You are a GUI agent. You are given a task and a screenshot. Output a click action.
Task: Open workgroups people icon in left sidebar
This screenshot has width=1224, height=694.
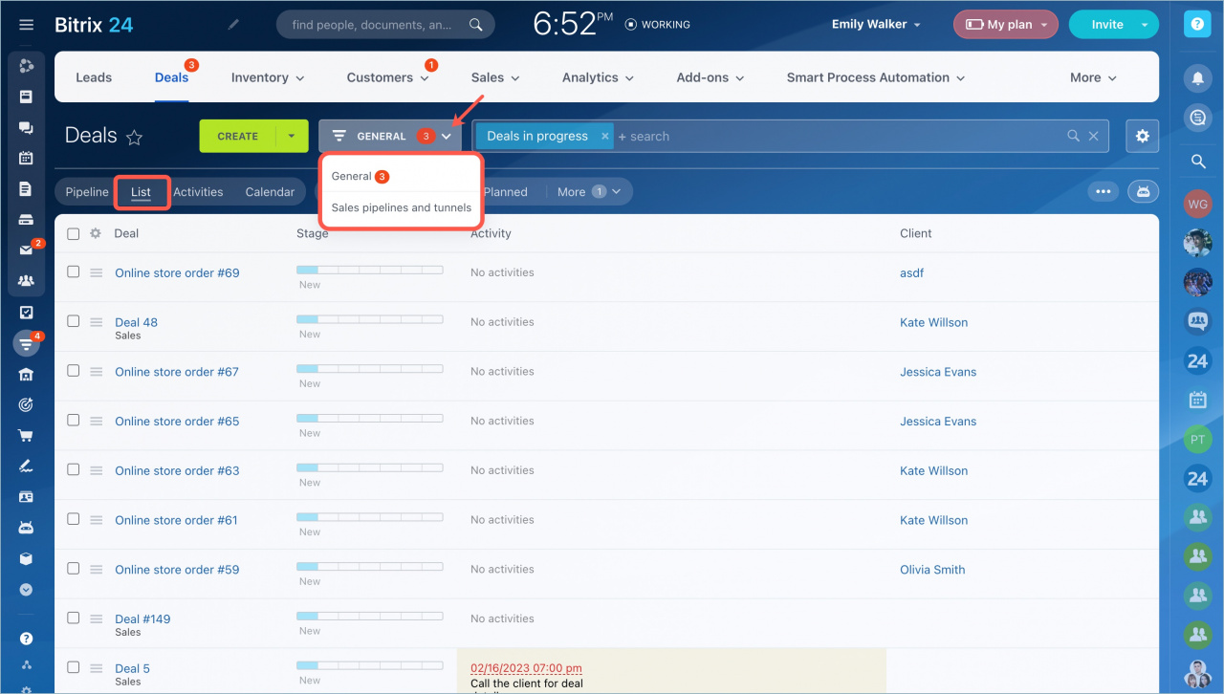[x=26, y=281]
